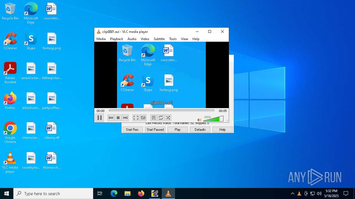Click Help button in recorder window
355x199 pixels.
(x=222, y=129)
